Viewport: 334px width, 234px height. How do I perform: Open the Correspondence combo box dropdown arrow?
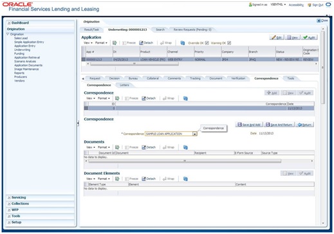pos(195,134)
